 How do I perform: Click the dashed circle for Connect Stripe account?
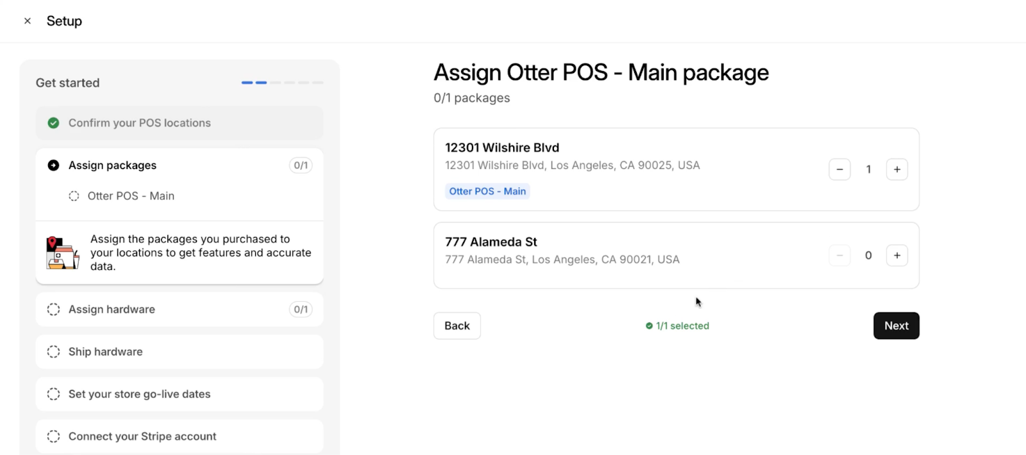(x=54, y=436)
